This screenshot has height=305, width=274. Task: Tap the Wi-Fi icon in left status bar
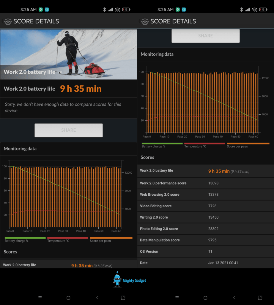[x=117, y=10]
